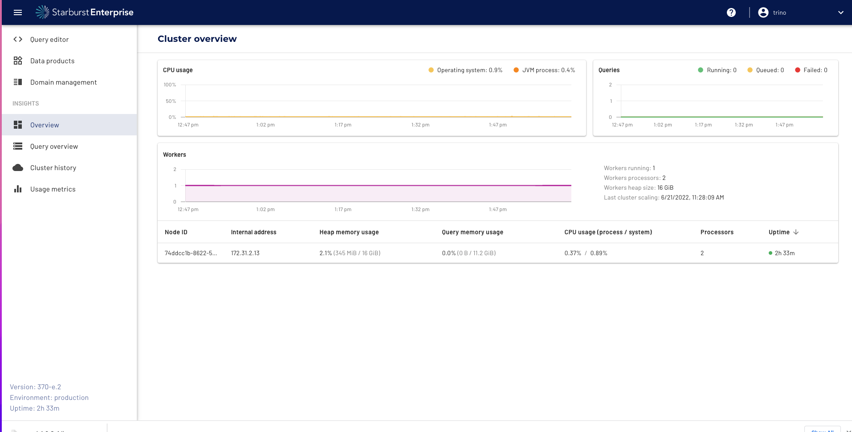This screenshot has height=432, width=852.
Task: Click the Overview dashboard icon
Action: click(x=18, y=125)
